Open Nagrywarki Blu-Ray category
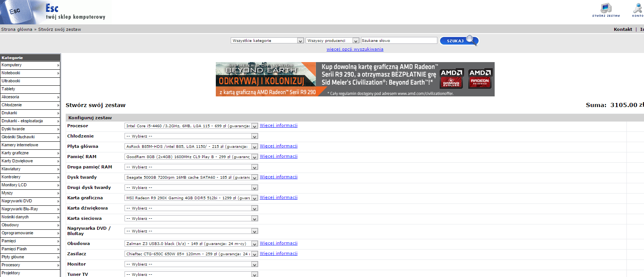644x277 pixels. pyautogui.click(x=30, y=209)
